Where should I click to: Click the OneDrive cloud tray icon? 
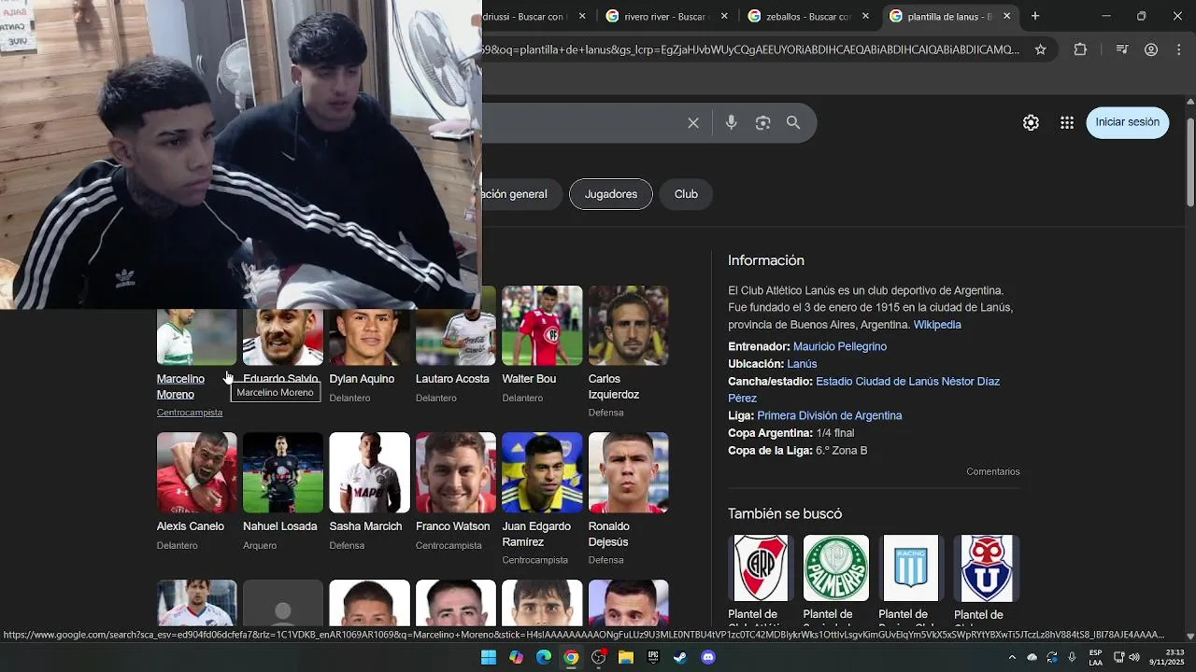tap(1032, 657)
